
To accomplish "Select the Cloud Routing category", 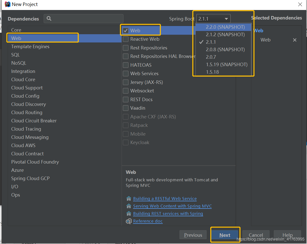I will pyautogui.click(x=65, y=112).
